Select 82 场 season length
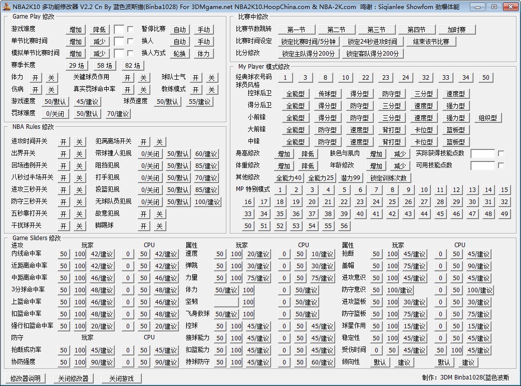Viewport: 521px width, 386px height. (133, 66)
